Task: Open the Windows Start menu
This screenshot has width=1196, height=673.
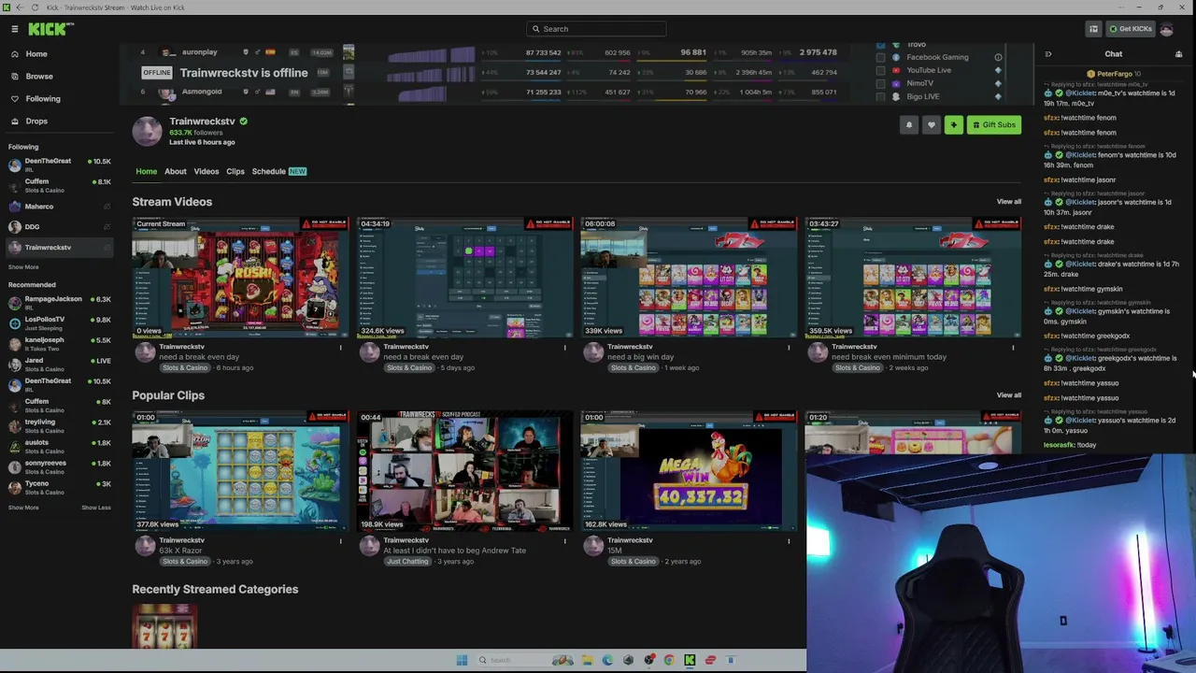Action: (x=462, y=661)
